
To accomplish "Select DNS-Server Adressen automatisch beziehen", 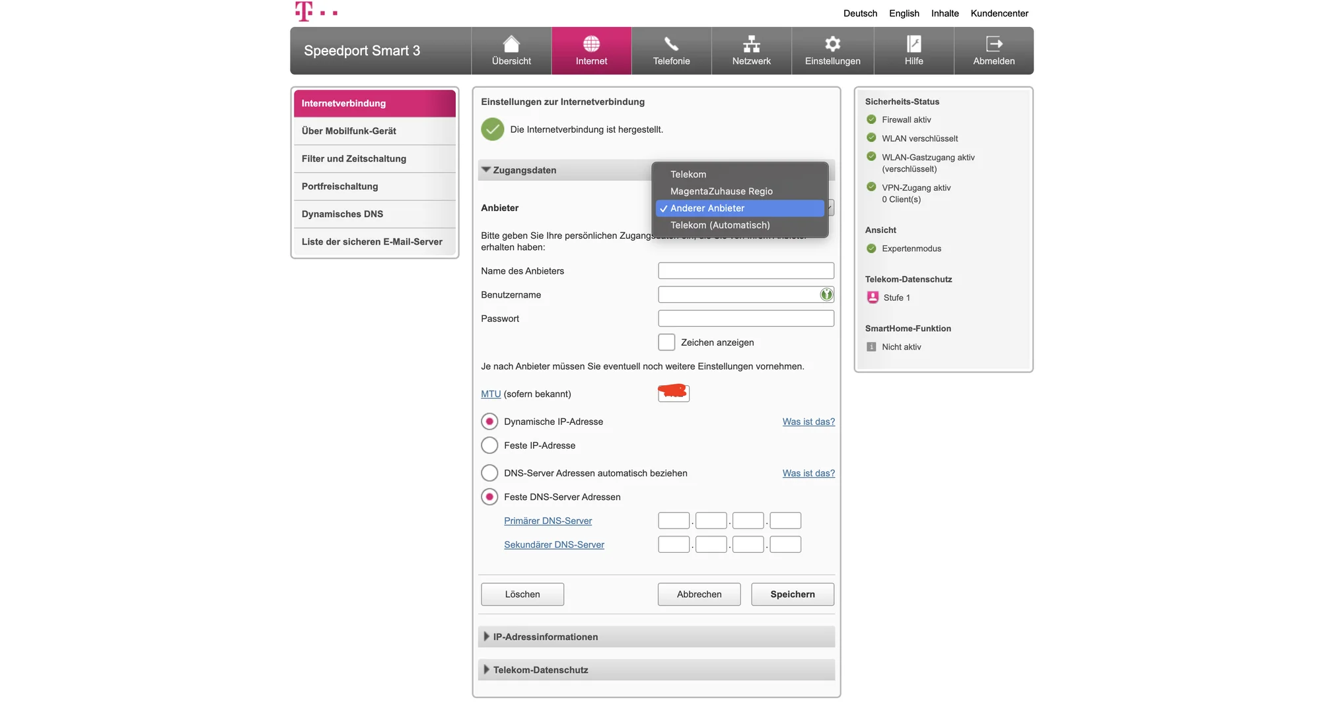I will click(489, 472).
